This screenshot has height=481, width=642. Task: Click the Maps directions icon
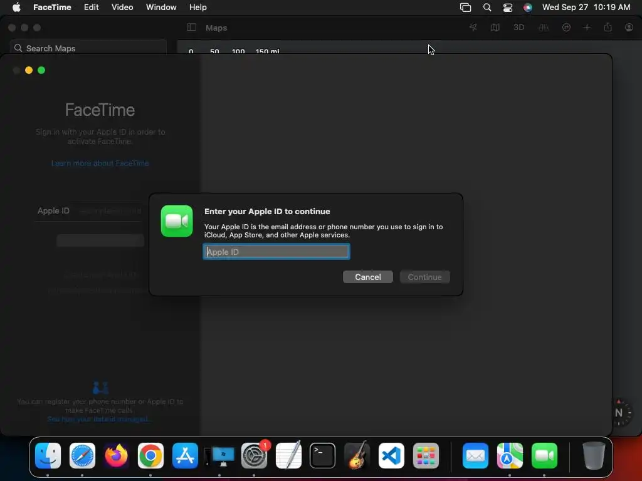coord(566,28)
